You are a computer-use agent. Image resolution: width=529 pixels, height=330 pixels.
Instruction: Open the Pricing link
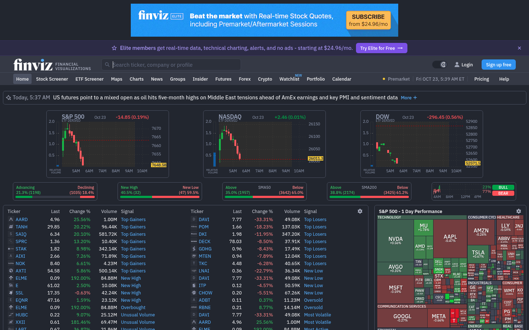pyautogui.click(x=482, y=79)
